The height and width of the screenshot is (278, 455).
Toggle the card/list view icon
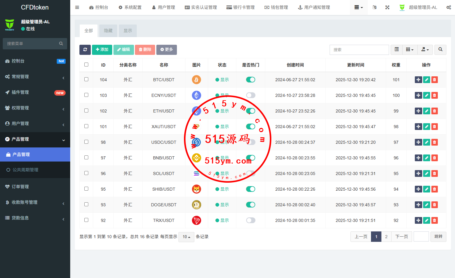coord(396,50)
